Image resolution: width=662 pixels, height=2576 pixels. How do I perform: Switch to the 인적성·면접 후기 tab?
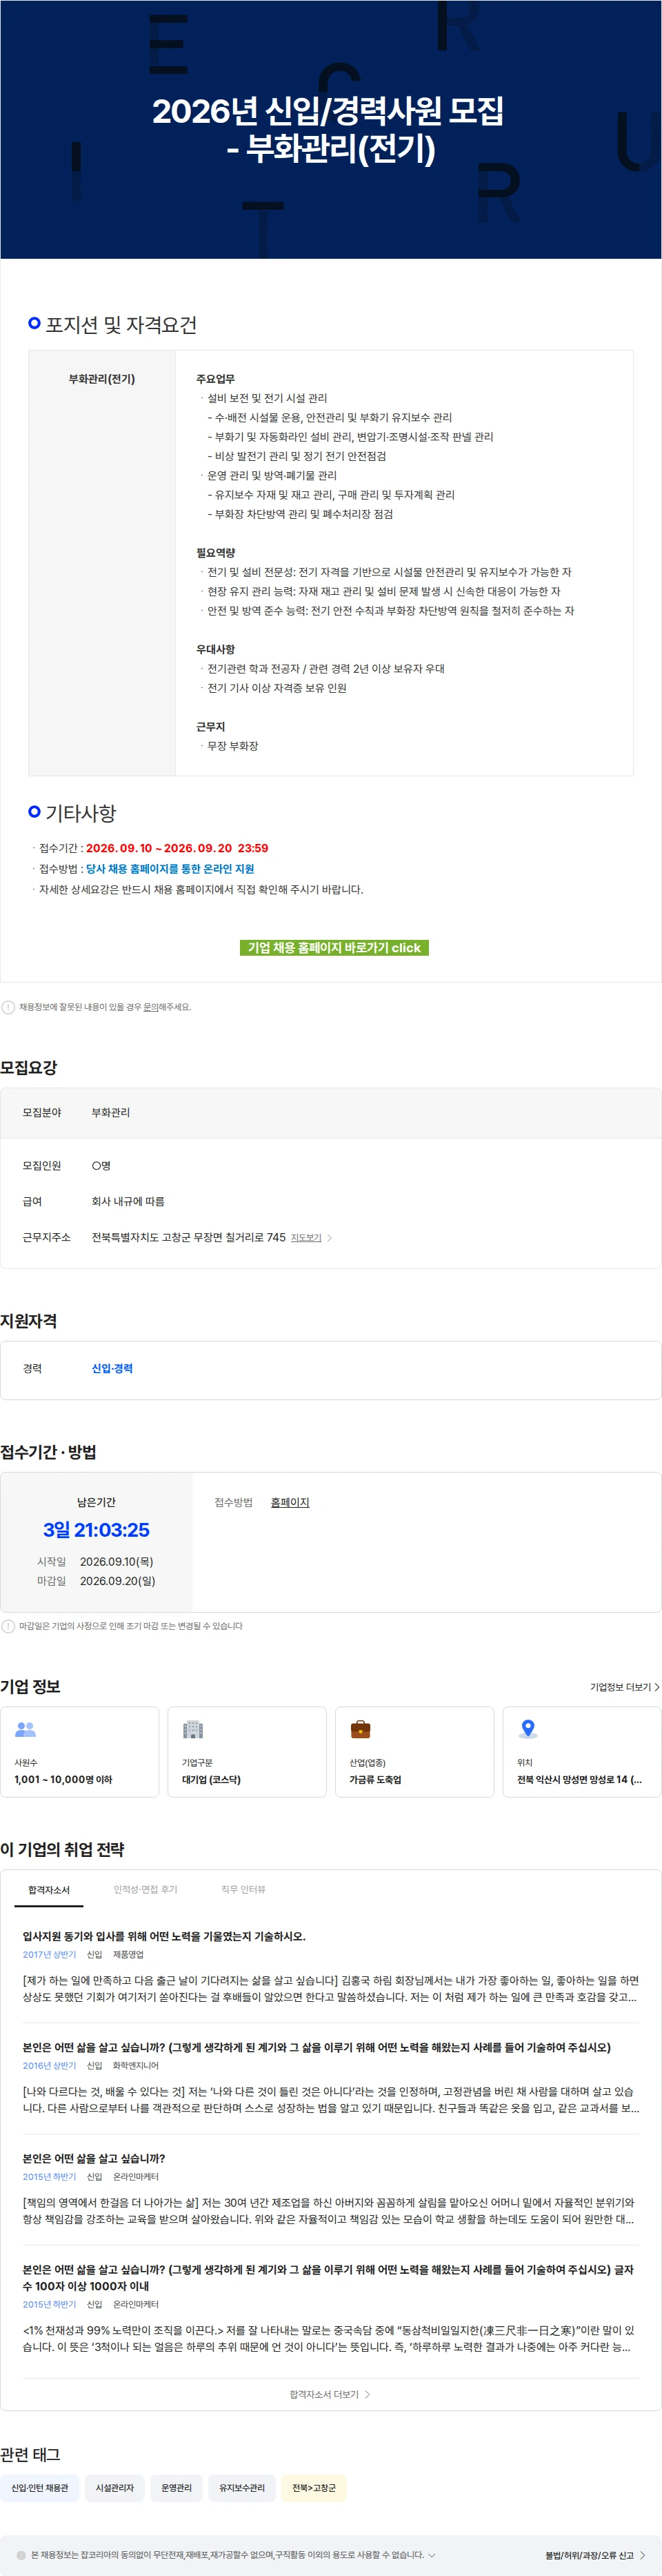[145, 1890]
